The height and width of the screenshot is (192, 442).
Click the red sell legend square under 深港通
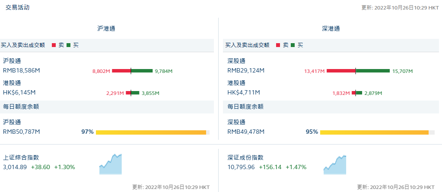[278, 45]
